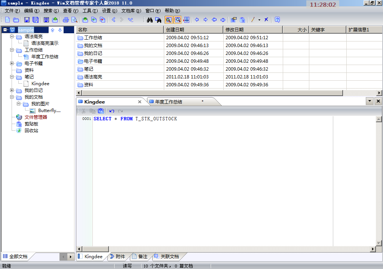
Task: Collapse the 笔记 tree folder
Action: [12, 77]
